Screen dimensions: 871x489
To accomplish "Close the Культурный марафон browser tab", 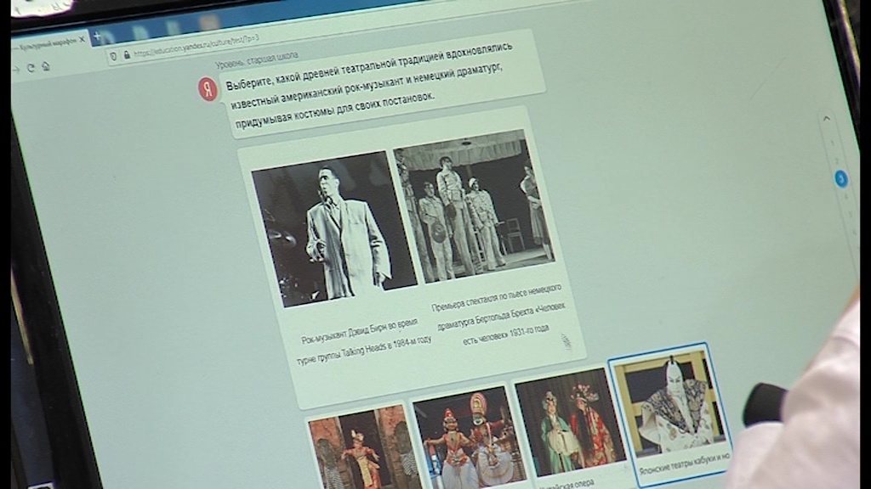I will [82, 39].
